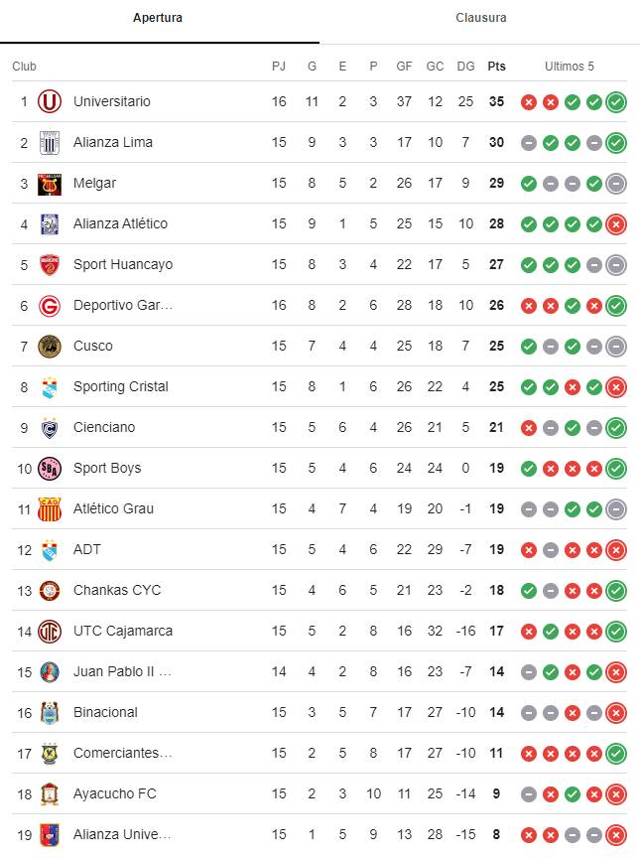Click the Deportivo Garcilaso red G crest

click(50, 306)
